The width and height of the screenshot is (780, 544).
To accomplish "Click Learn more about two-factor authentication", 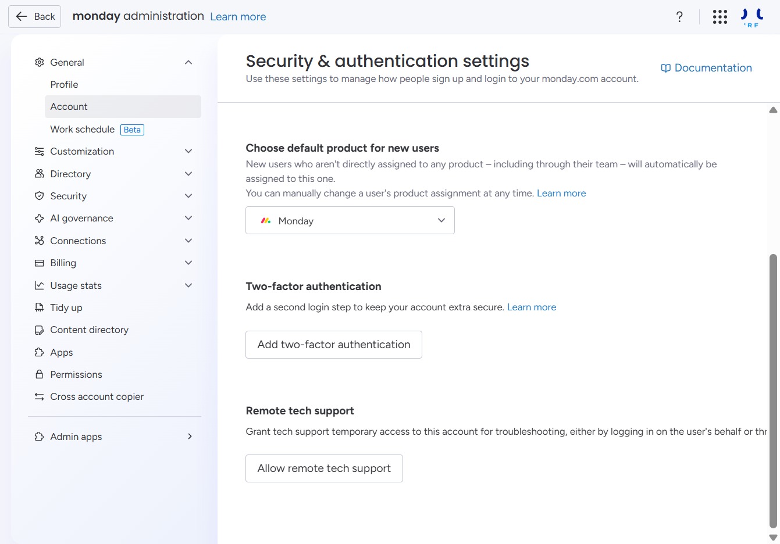I will (532, 307).
